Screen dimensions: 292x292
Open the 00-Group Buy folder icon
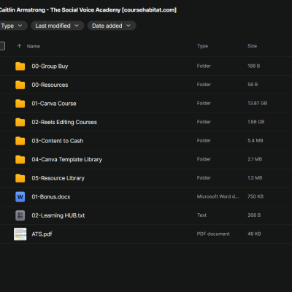20,66
